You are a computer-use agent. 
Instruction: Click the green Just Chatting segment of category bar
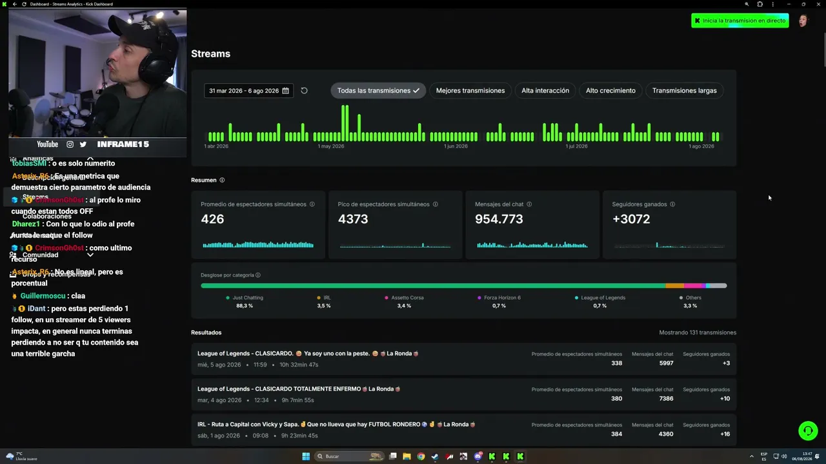click(433, 285)
